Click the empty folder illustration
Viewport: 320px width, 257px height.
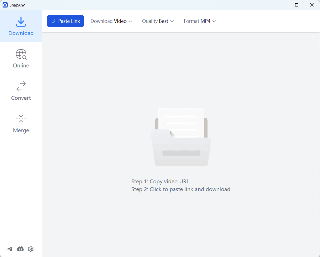[x=181, y=137]
